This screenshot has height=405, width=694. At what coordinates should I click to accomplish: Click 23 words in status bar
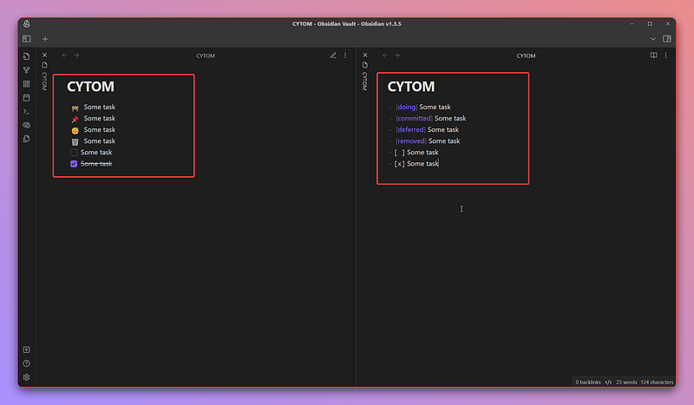click(x=626, y=382)
